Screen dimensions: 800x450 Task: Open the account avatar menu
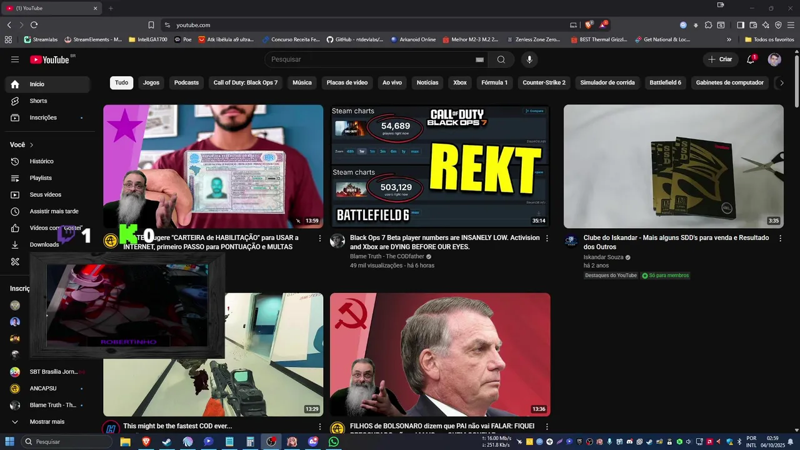[774, 59]
